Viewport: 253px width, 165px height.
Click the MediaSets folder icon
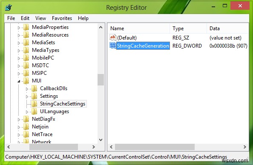point(26,43)
